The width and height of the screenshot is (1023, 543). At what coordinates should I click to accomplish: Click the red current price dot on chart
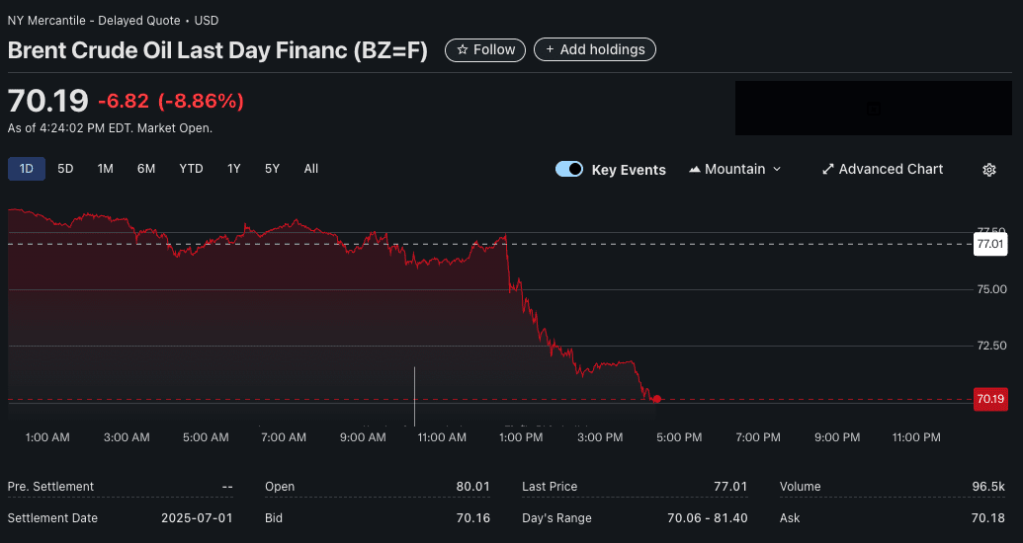pos(657,399)
